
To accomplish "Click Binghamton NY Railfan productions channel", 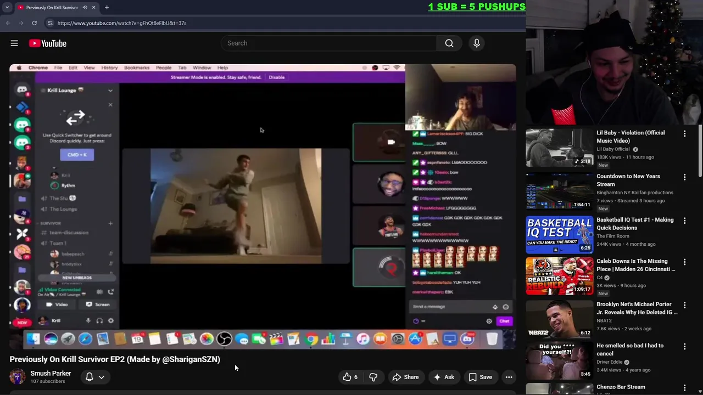I will (x=635, y=193).
